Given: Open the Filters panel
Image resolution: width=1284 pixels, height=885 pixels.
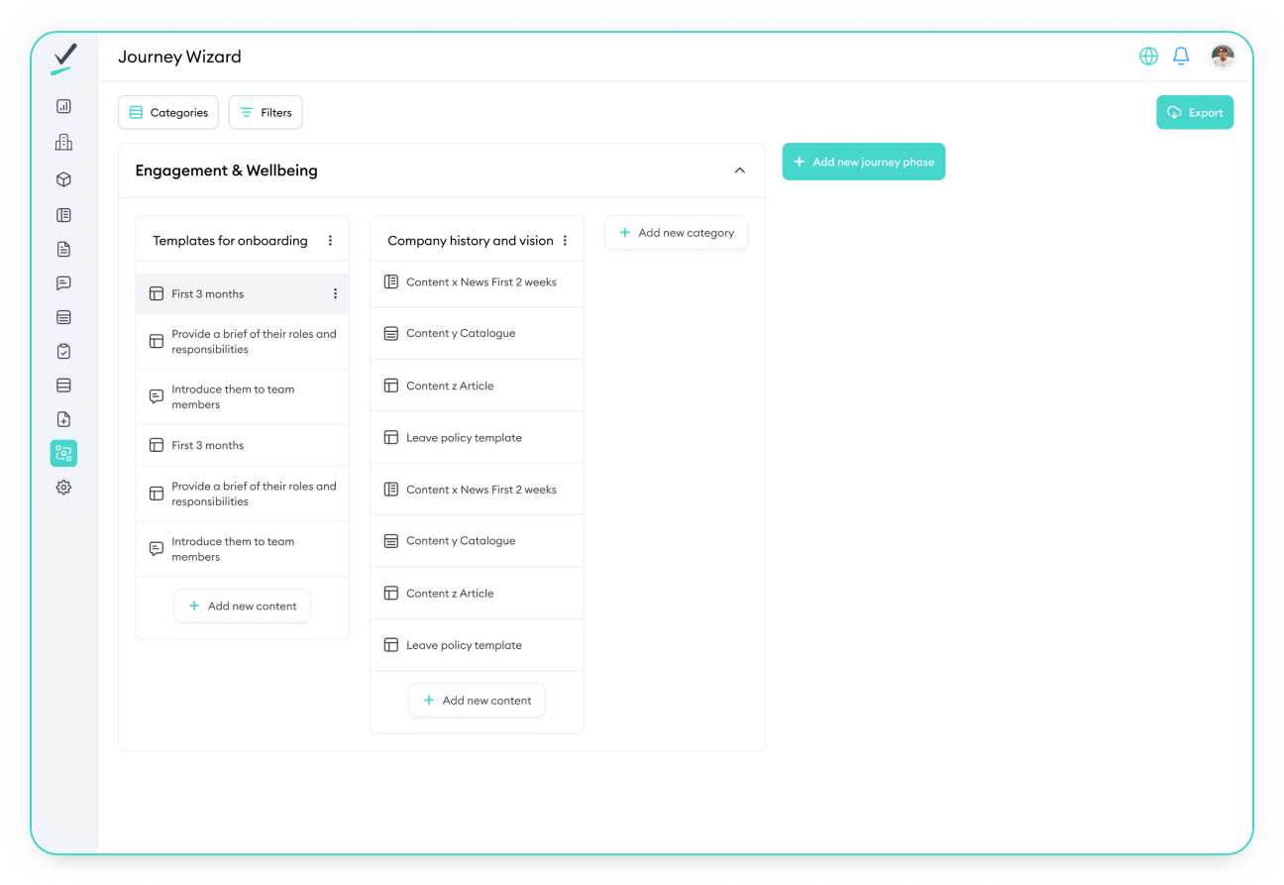Looking at the screenshot, I should click(x=265, y=112).
